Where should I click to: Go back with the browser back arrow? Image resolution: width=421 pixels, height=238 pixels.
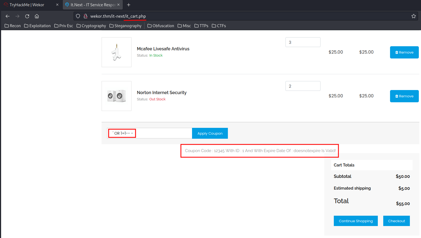point(8,16)
